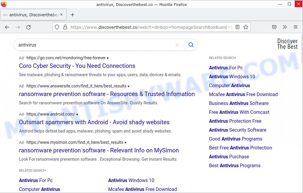303x193 pixels.
Task: Open Coro Cyber Security ad link
Action: pyautogui.click(x=77, y=66)
